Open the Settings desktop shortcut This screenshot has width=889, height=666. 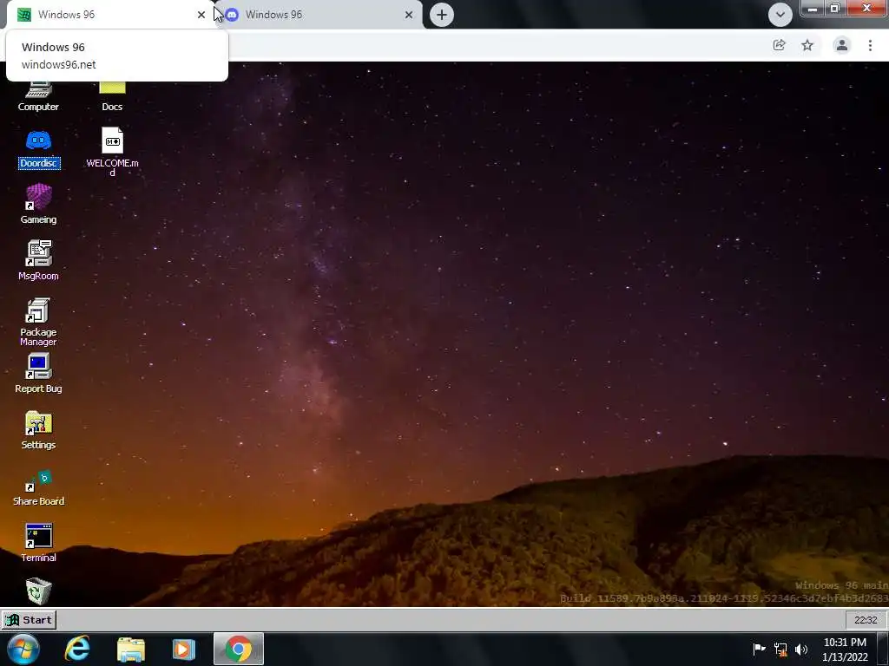[x=38, y=430]
